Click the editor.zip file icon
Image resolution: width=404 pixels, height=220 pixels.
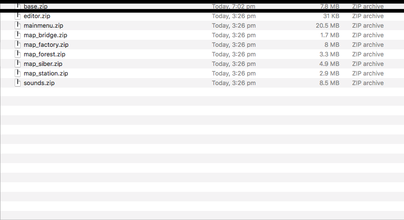[18, 16]
